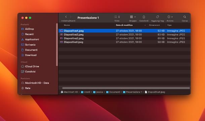Open Rete in the sidebar

pyautogui.click(x=28, y=88)
